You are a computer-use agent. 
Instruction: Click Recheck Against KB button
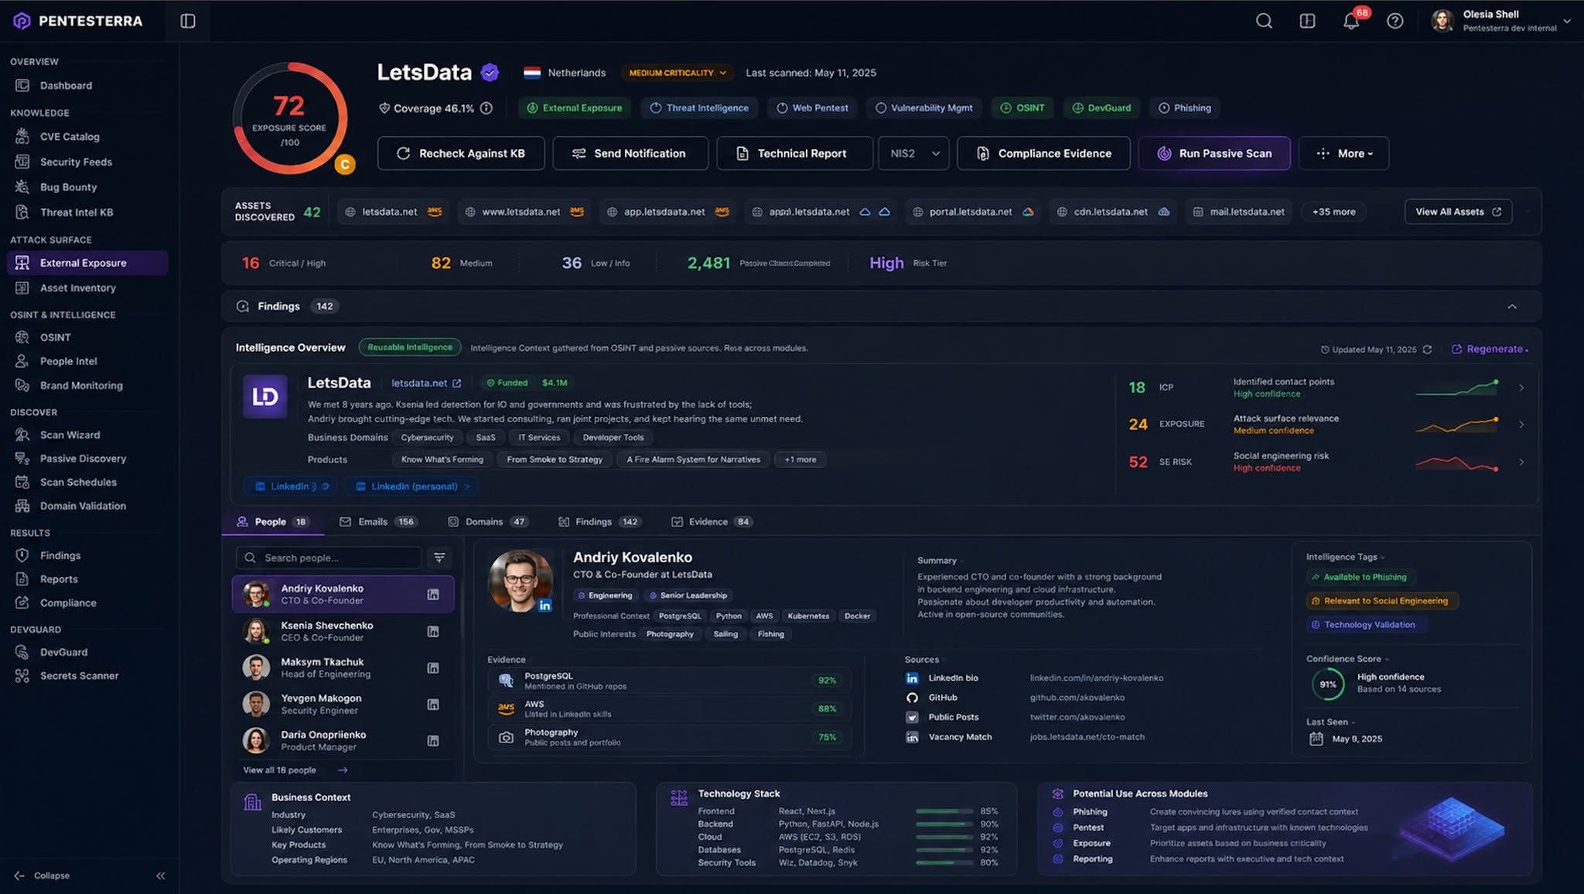coord(461,153)
